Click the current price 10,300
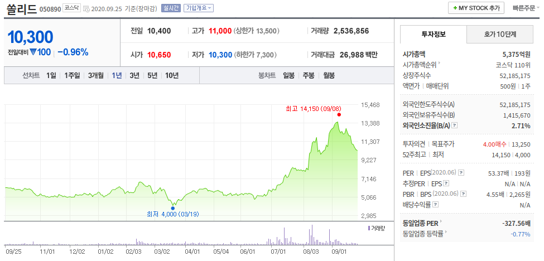The height and width of the screenshot is (261, 544). pyautogui.click(x=30, y=37)
